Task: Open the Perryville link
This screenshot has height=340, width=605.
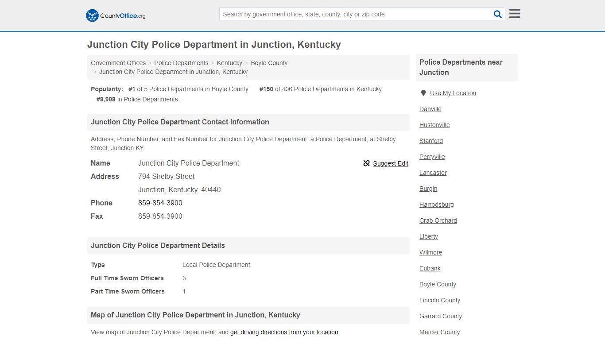Action: 432,157
